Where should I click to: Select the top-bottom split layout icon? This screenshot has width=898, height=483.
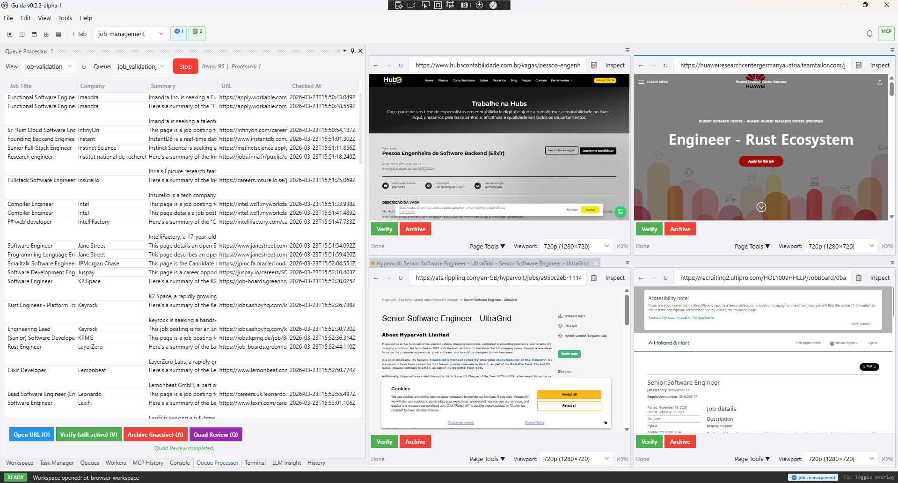[34, 34]
